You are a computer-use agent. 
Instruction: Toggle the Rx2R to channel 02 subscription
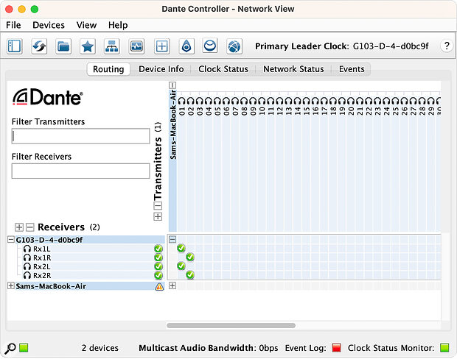[190, 274]
